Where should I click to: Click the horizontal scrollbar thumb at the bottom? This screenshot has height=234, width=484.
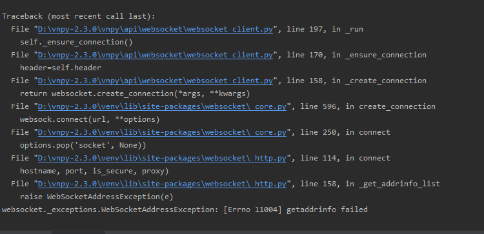(78, 232)
